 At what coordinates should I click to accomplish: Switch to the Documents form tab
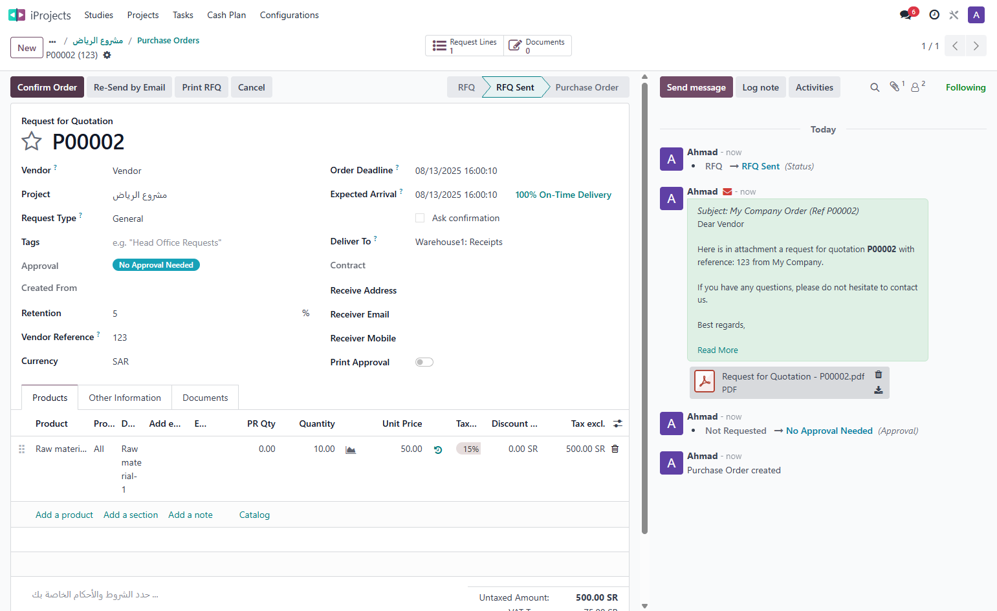(205, 398)
